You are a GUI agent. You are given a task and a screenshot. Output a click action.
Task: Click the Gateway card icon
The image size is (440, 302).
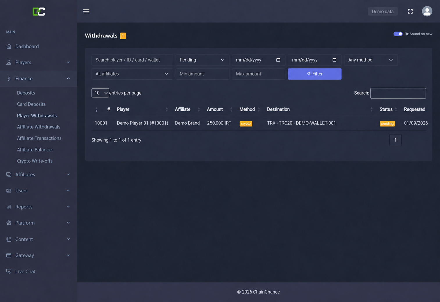(x=9, y=255)
